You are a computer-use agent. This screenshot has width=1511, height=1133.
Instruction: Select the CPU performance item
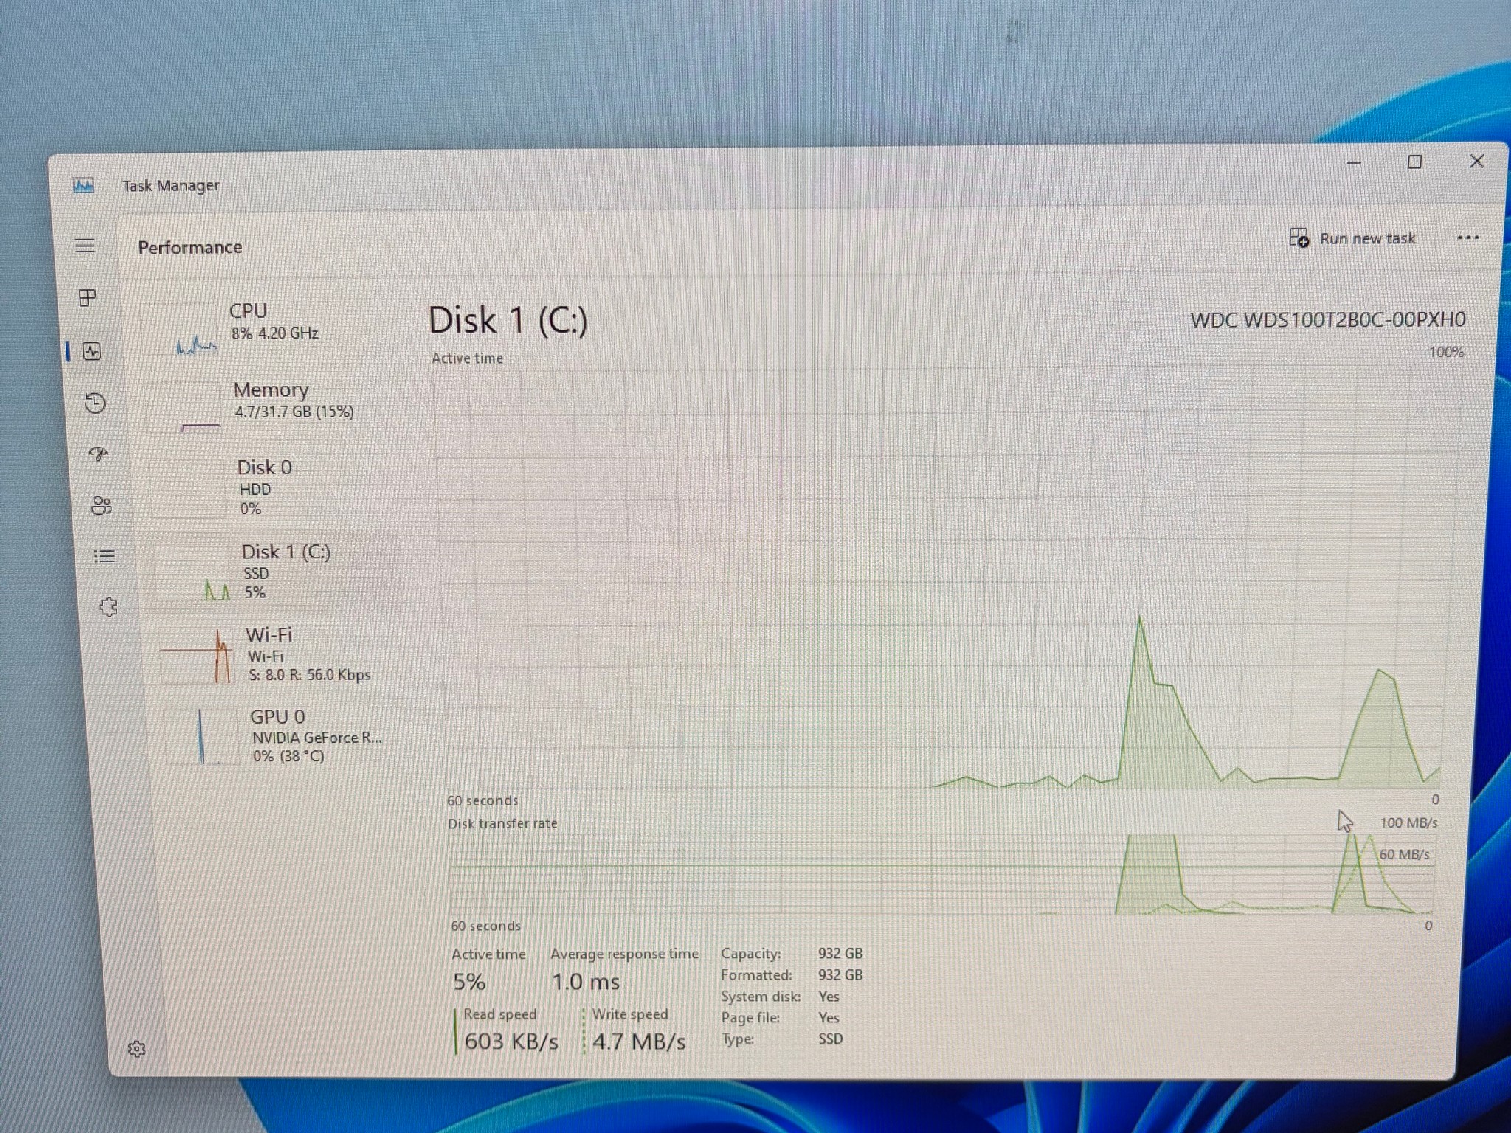click(x=269, y=328)
